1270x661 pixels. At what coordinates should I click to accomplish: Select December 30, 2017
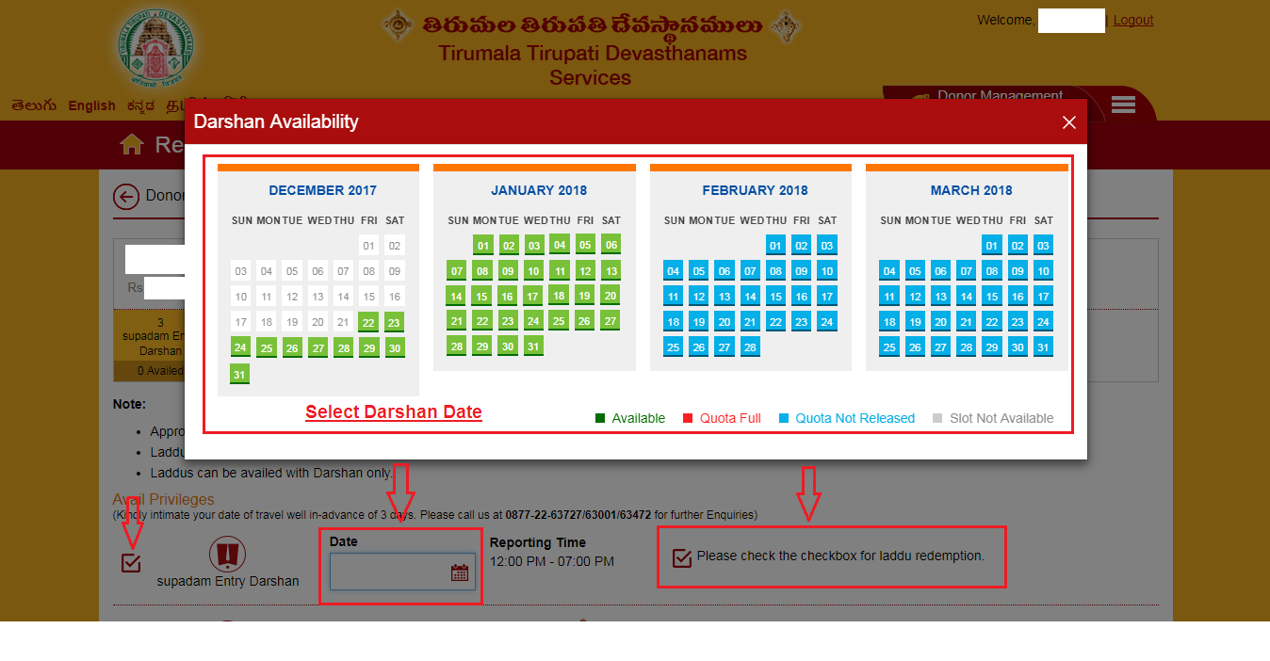[x=394, y=348]
